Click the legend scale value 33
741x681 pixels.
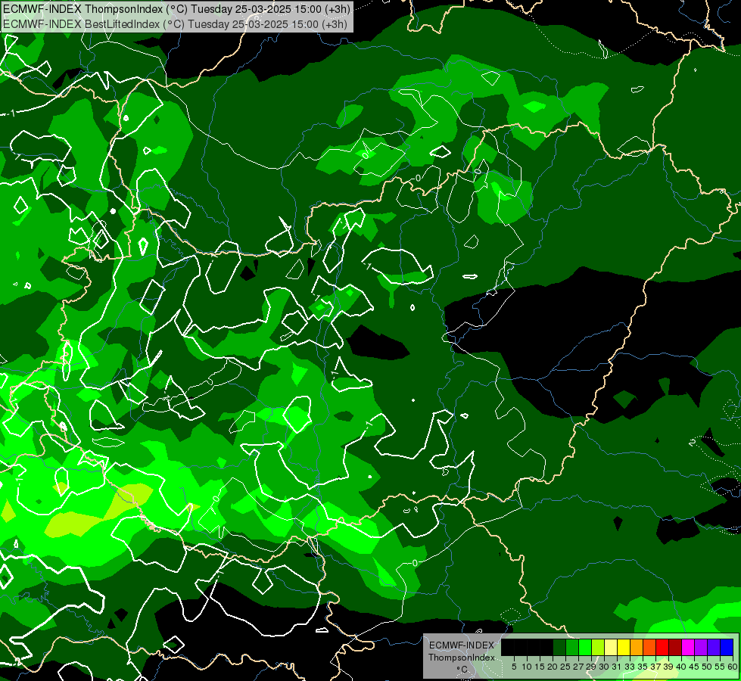coord(630,667)
